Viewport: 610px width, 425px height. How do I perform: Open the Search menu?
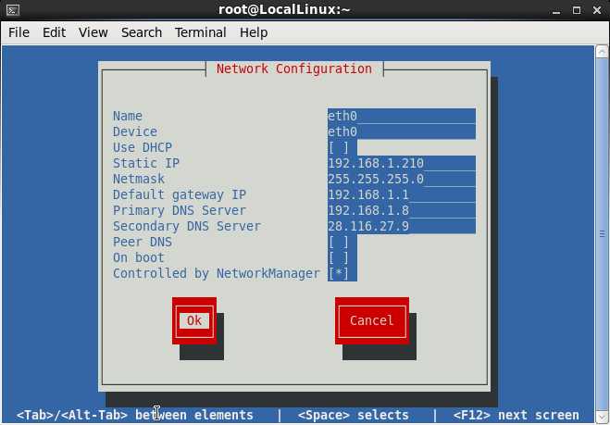click(142, 32)
